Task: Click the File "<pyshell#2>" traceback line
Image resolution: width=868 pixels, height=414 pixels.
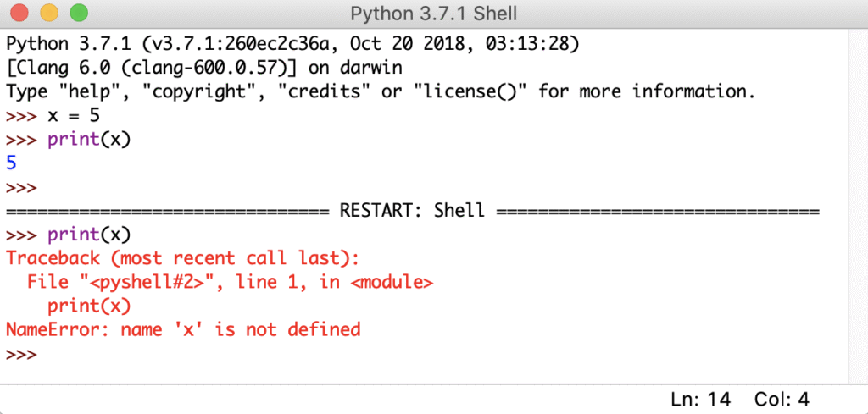Action: pos(229,281)
